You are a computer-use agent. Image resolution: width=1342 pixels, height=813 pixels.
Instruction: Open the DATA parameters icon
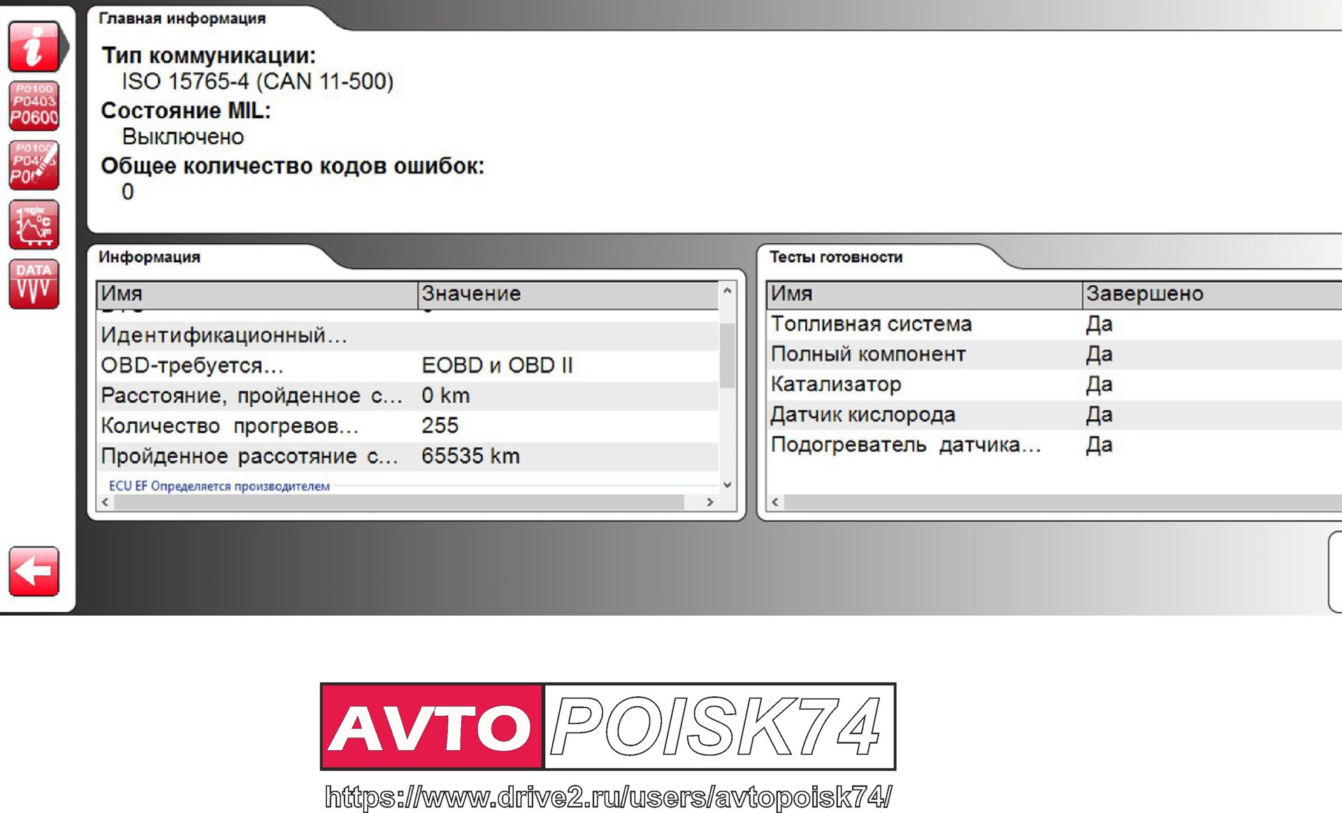(33, 284)
